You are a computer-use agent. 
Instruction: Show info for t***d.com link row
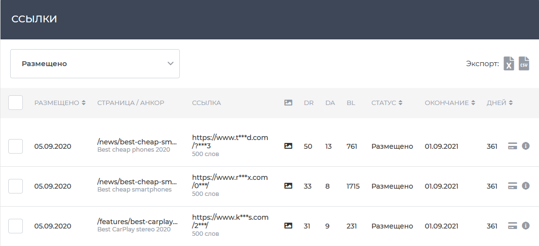525,146
